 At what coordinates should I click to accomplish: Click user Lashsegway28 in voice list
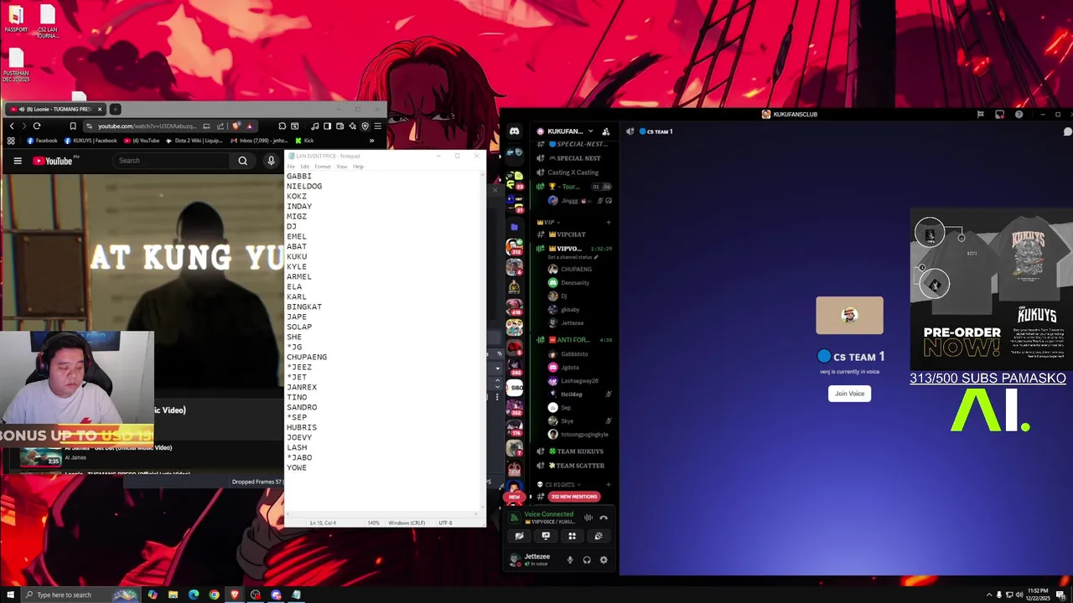pyautogui.click(x=579, y=381)
